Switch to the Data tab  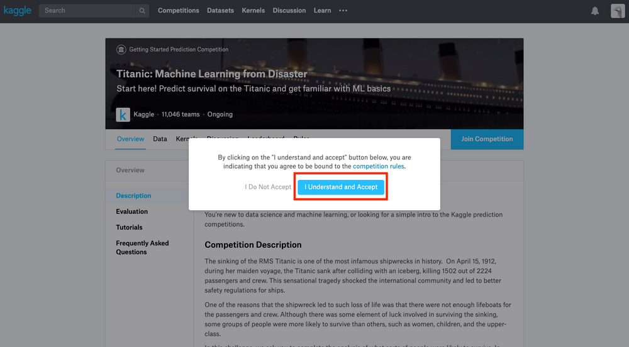[160, 139]
